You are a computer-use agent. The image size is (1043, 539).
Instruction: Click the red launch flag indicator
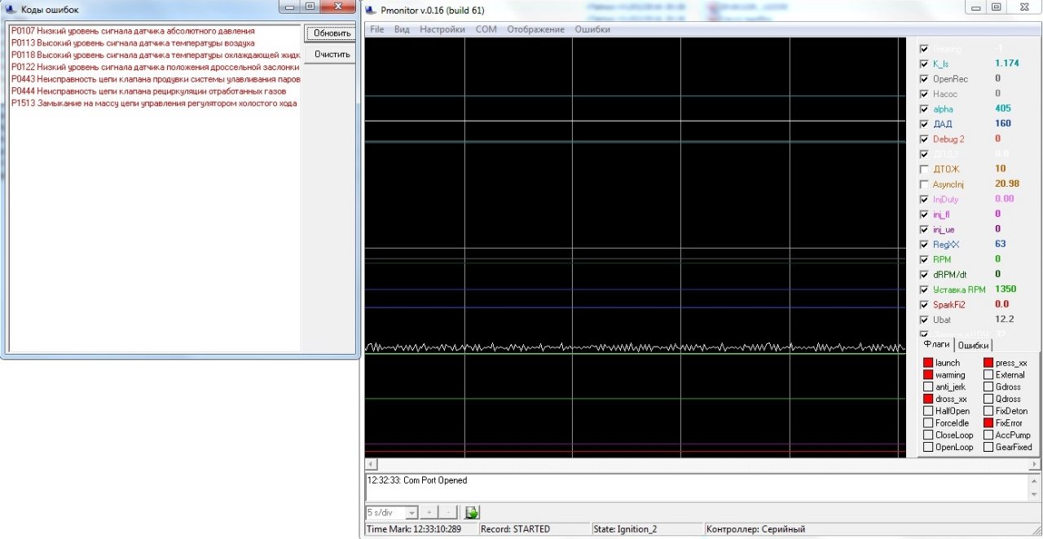[928, 363]
